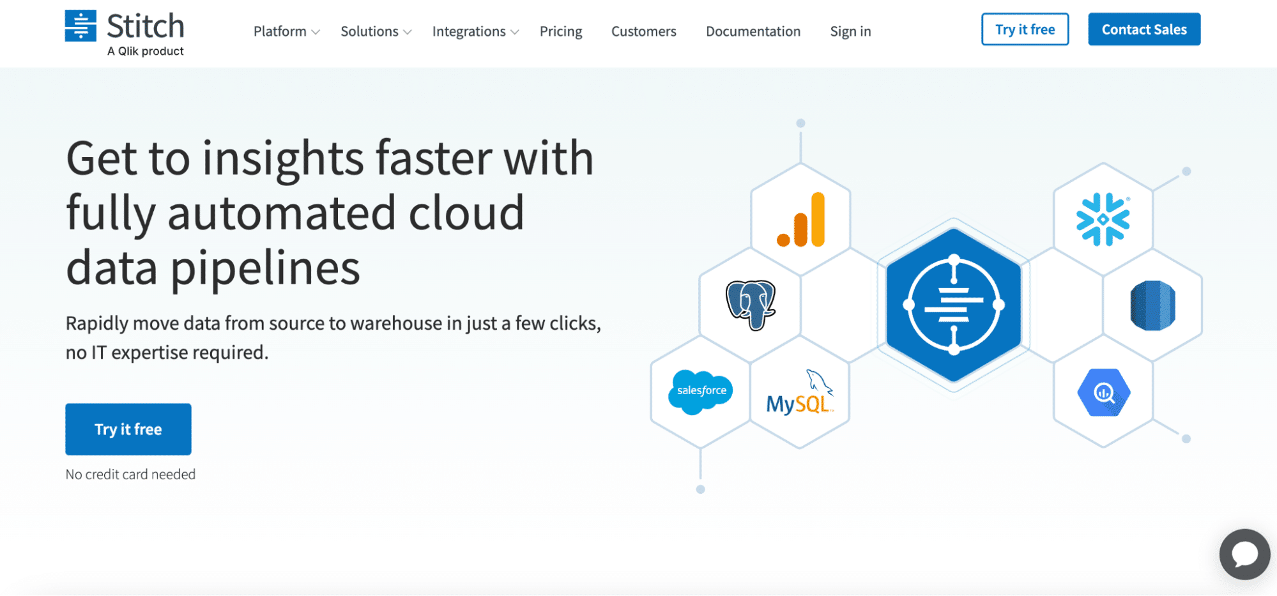Expand the Solutions dropdown chevron
This screenshot has height=596, width=1277.
(x=408, y=32)
